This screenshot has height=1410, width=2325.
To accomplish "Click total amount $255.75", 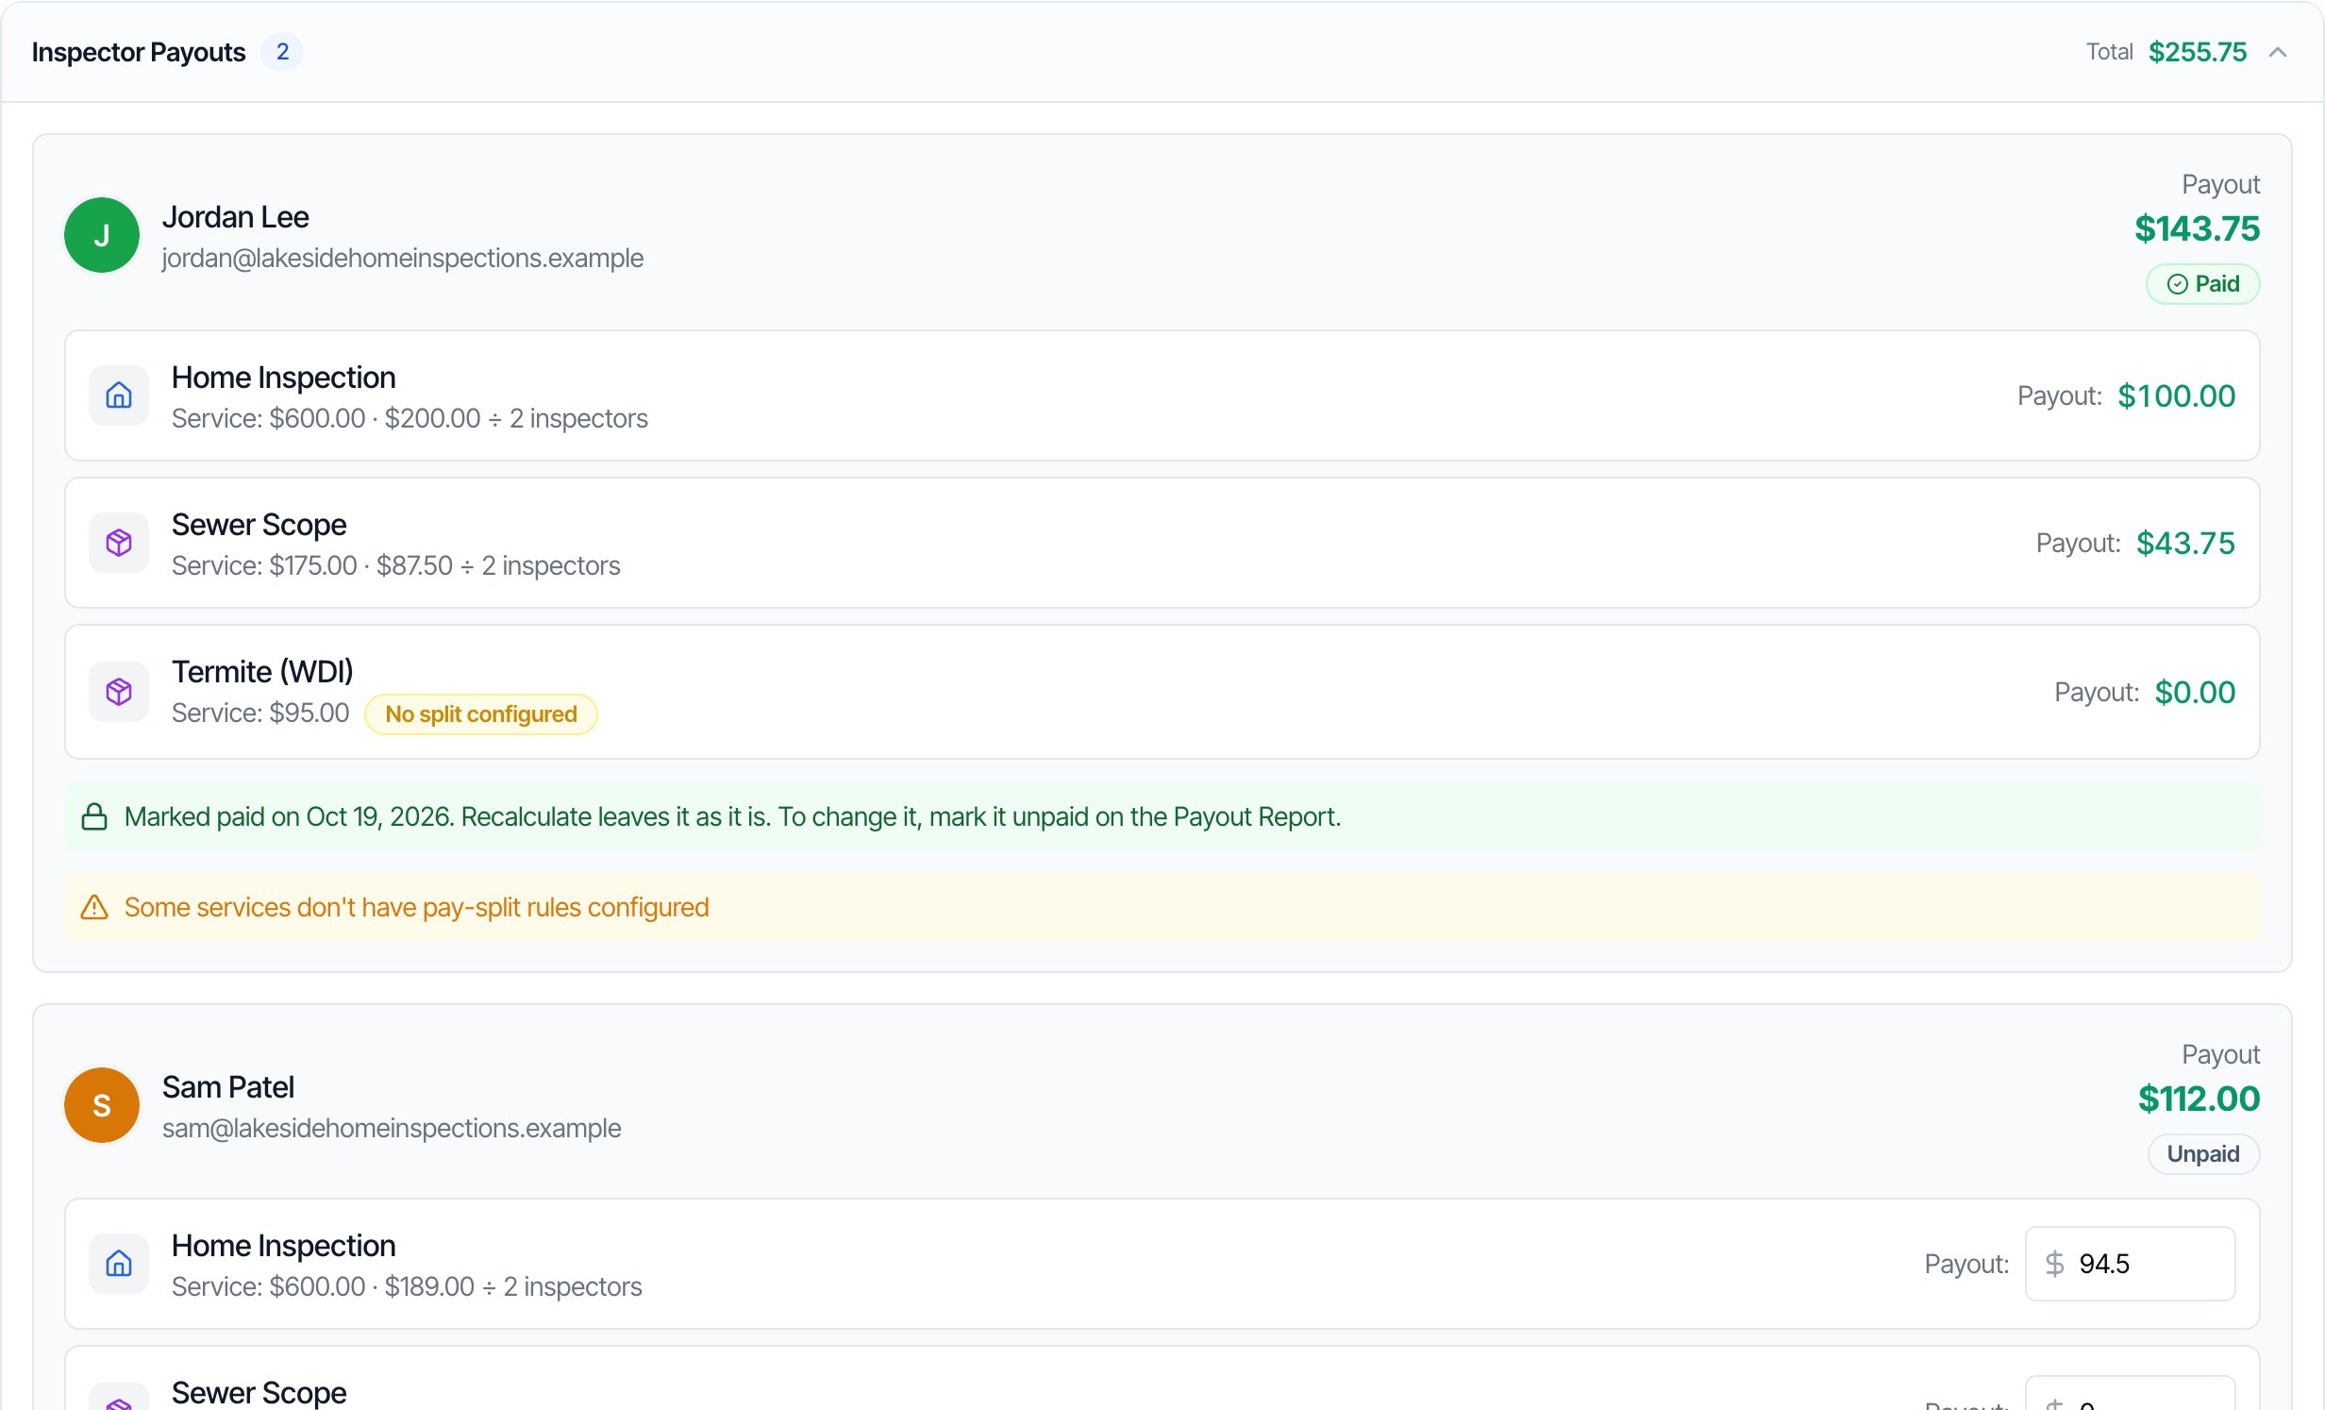I will coord(2198,52).
